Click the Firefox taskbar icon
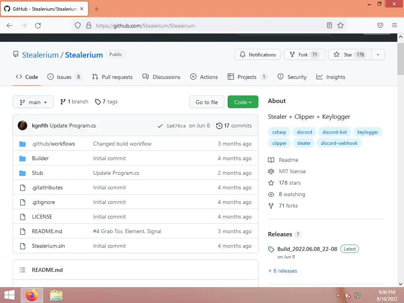404x303 pixels. click(32, 295)
